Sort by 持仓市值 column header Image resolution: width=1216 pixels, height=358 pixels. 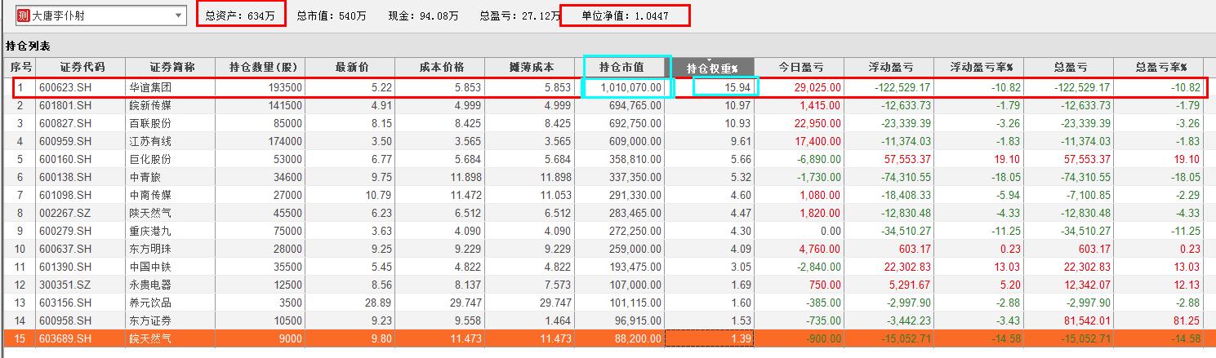point(621,67)
